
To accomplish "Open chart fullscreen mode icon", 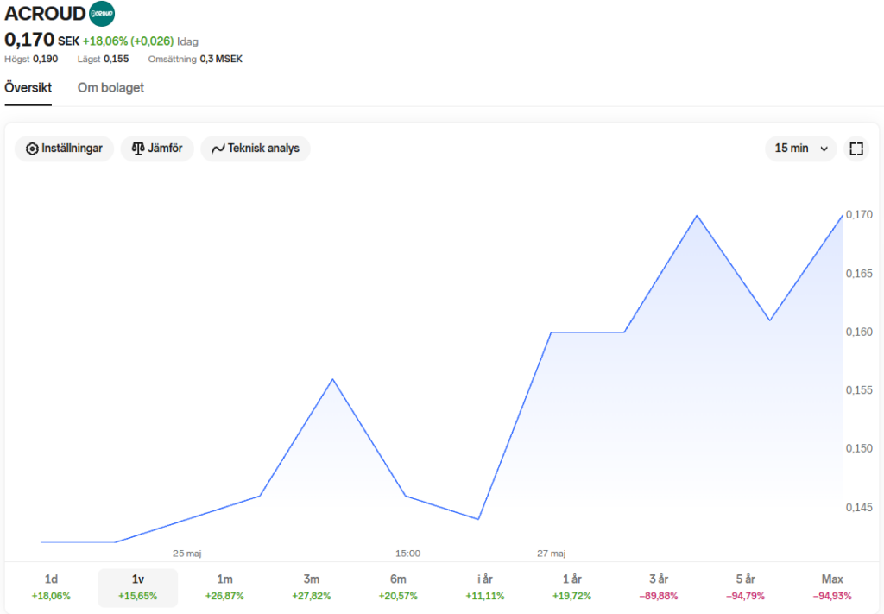I will pyautogui.click(x=856, y=149).
